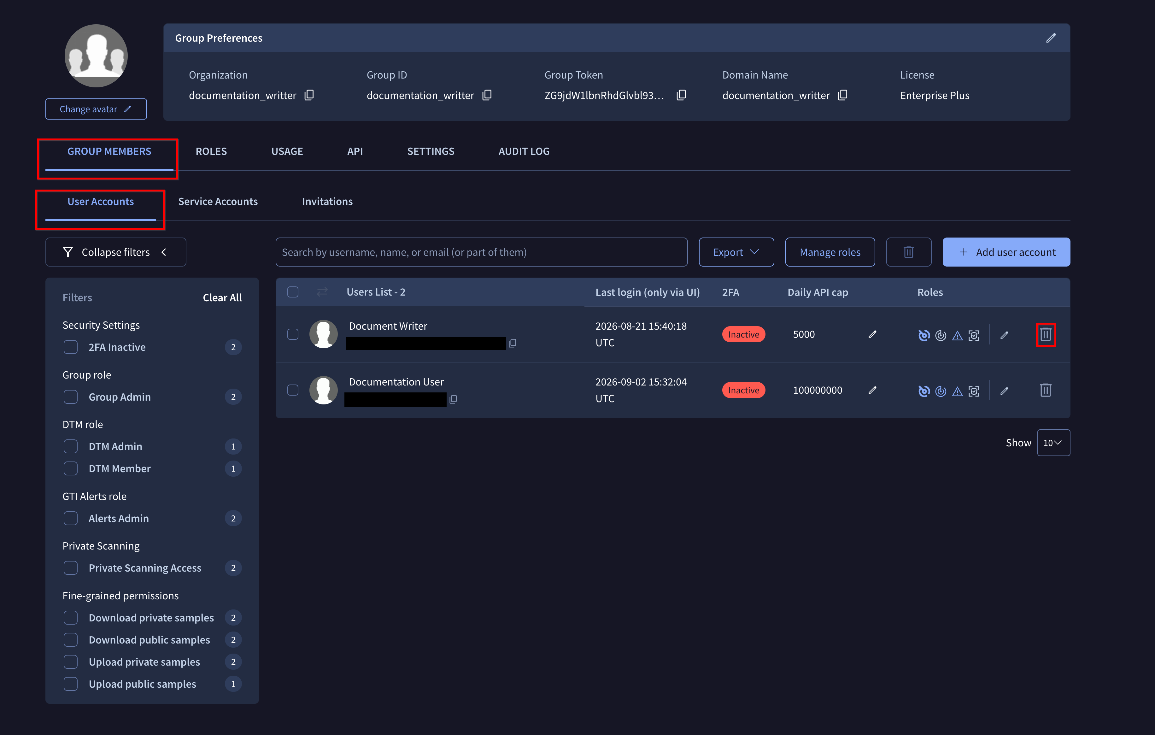Check the DTM Admin filter
The width and height of the screenshot is (1155, 735).
click(x=71, y=446)
